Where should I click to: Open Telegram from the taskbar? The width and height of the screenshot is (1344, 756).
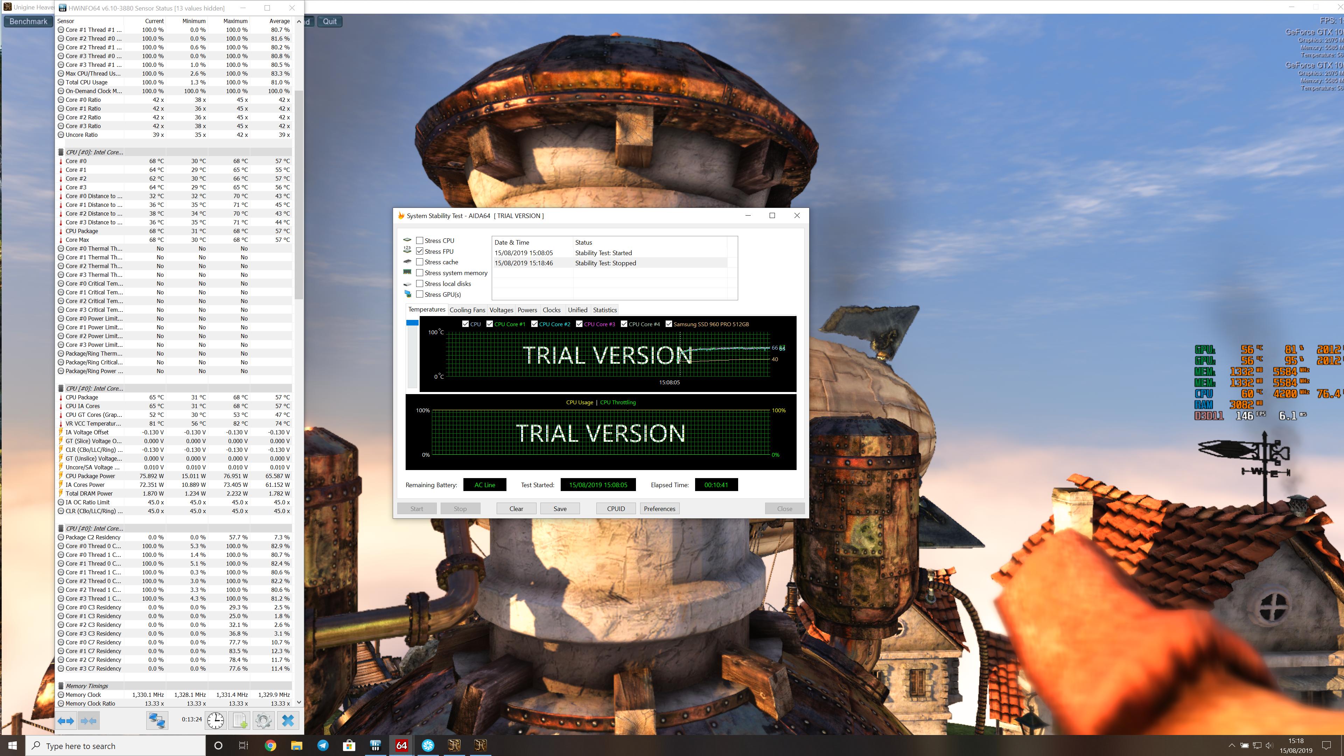pos(323,745)
